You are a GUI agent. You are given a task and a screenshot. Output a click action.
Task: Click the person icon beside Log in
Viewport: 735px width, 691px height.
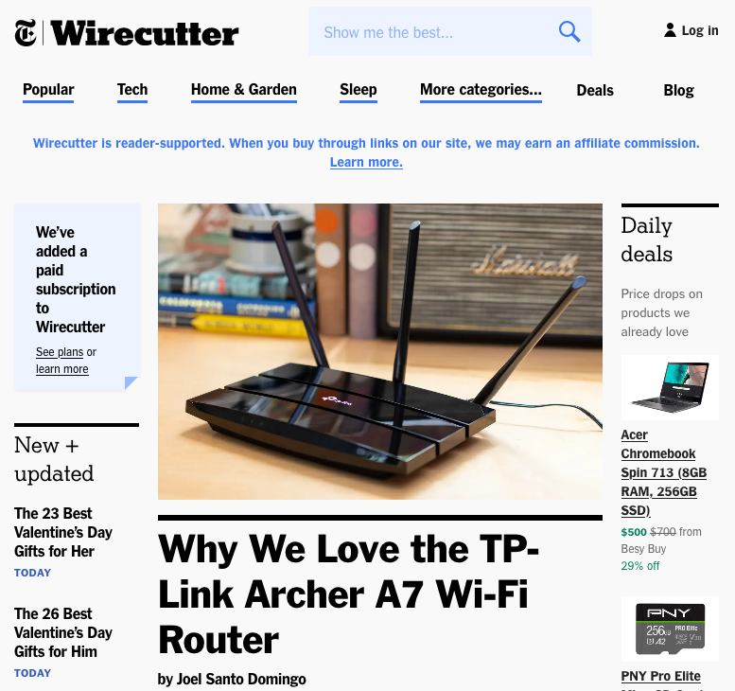[670, 30]
